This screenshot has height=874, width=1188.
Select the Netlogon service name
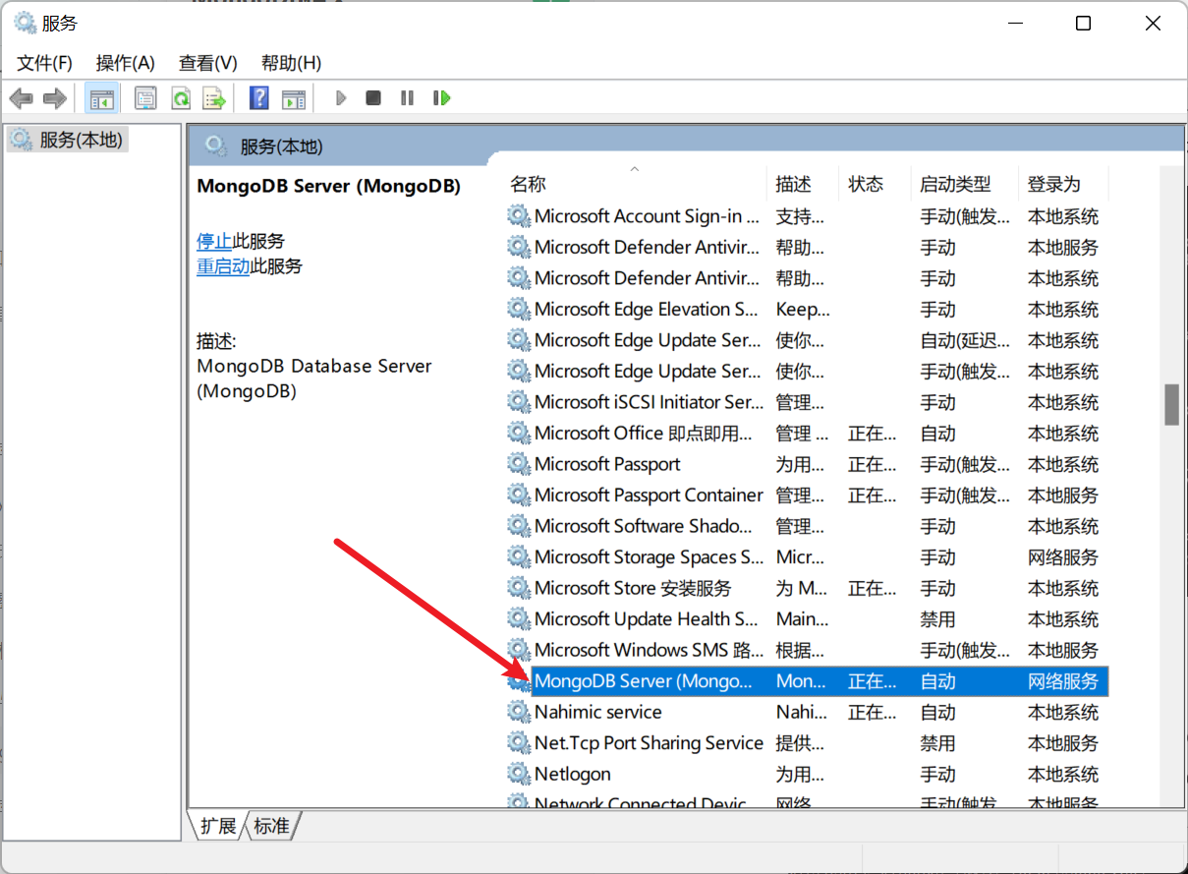(573, 774)
